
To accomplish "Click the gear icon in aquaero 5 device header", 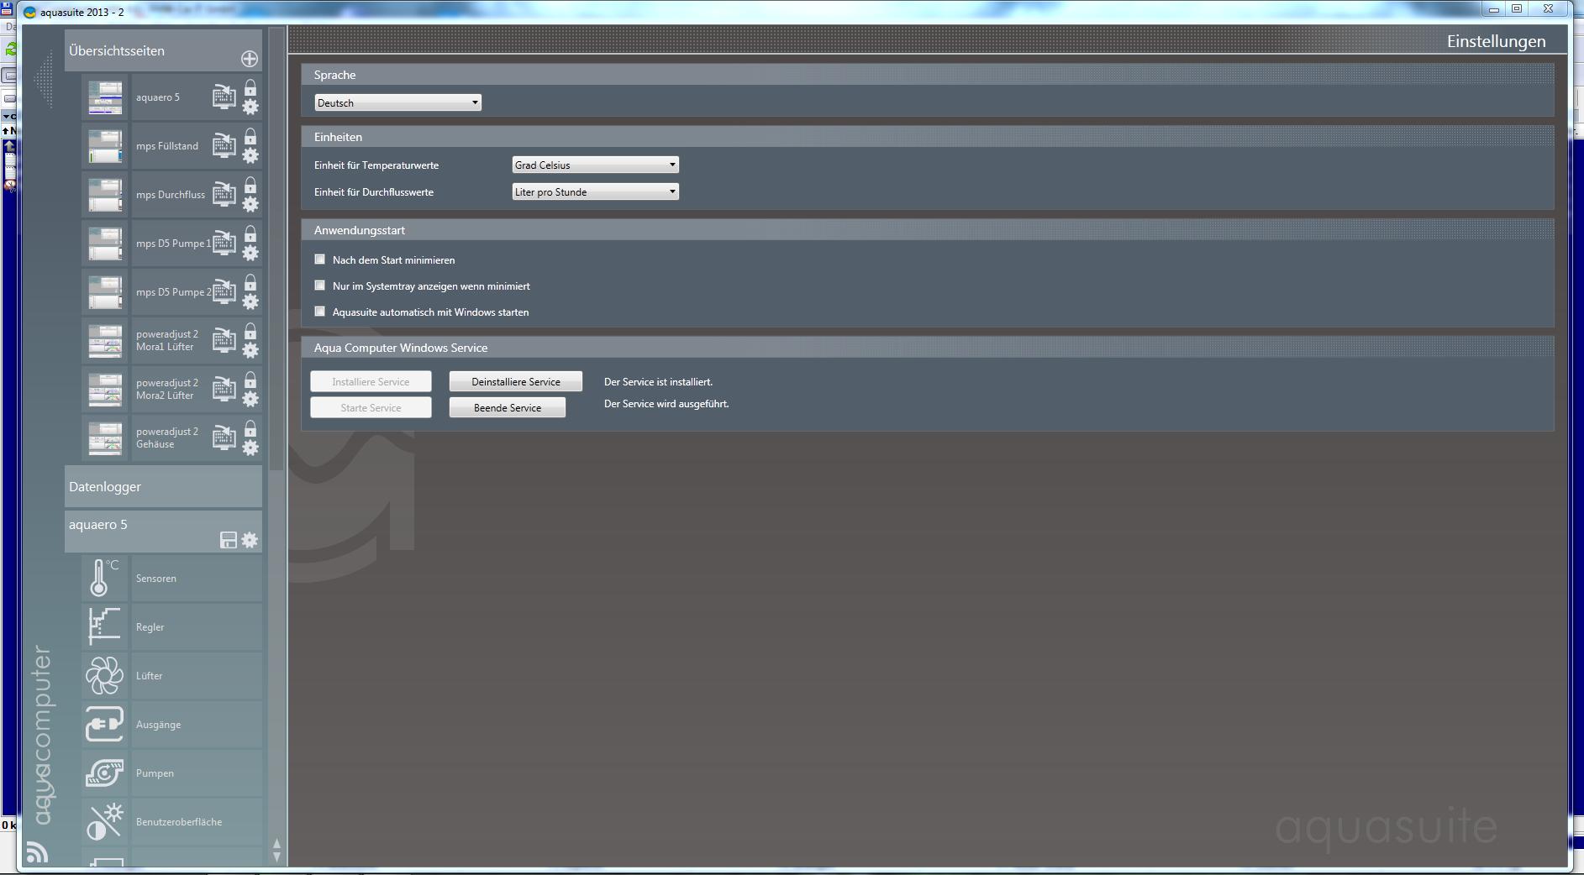I will (x=250, y=540).
